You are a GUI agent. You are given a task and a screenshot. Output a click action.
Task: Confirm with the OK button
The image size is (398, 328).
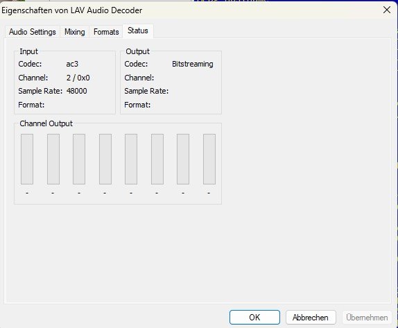click(x=254, y=318)
